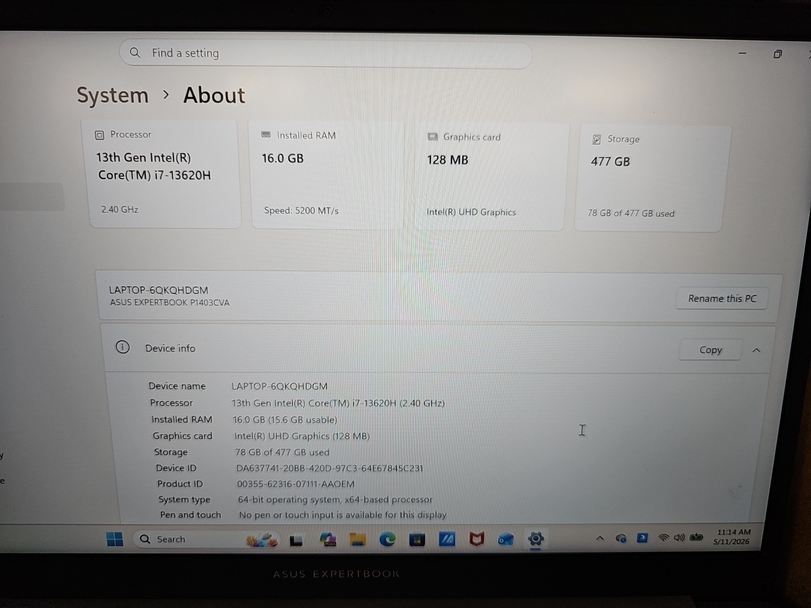Image resolution: width=811 pixels, height=608 pixels.
Task: Open Task View from the taskbar
Action: (x=296, y=540)
